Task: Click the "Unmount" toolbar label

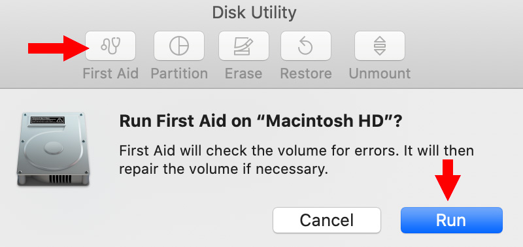Action: pos(380,73)
